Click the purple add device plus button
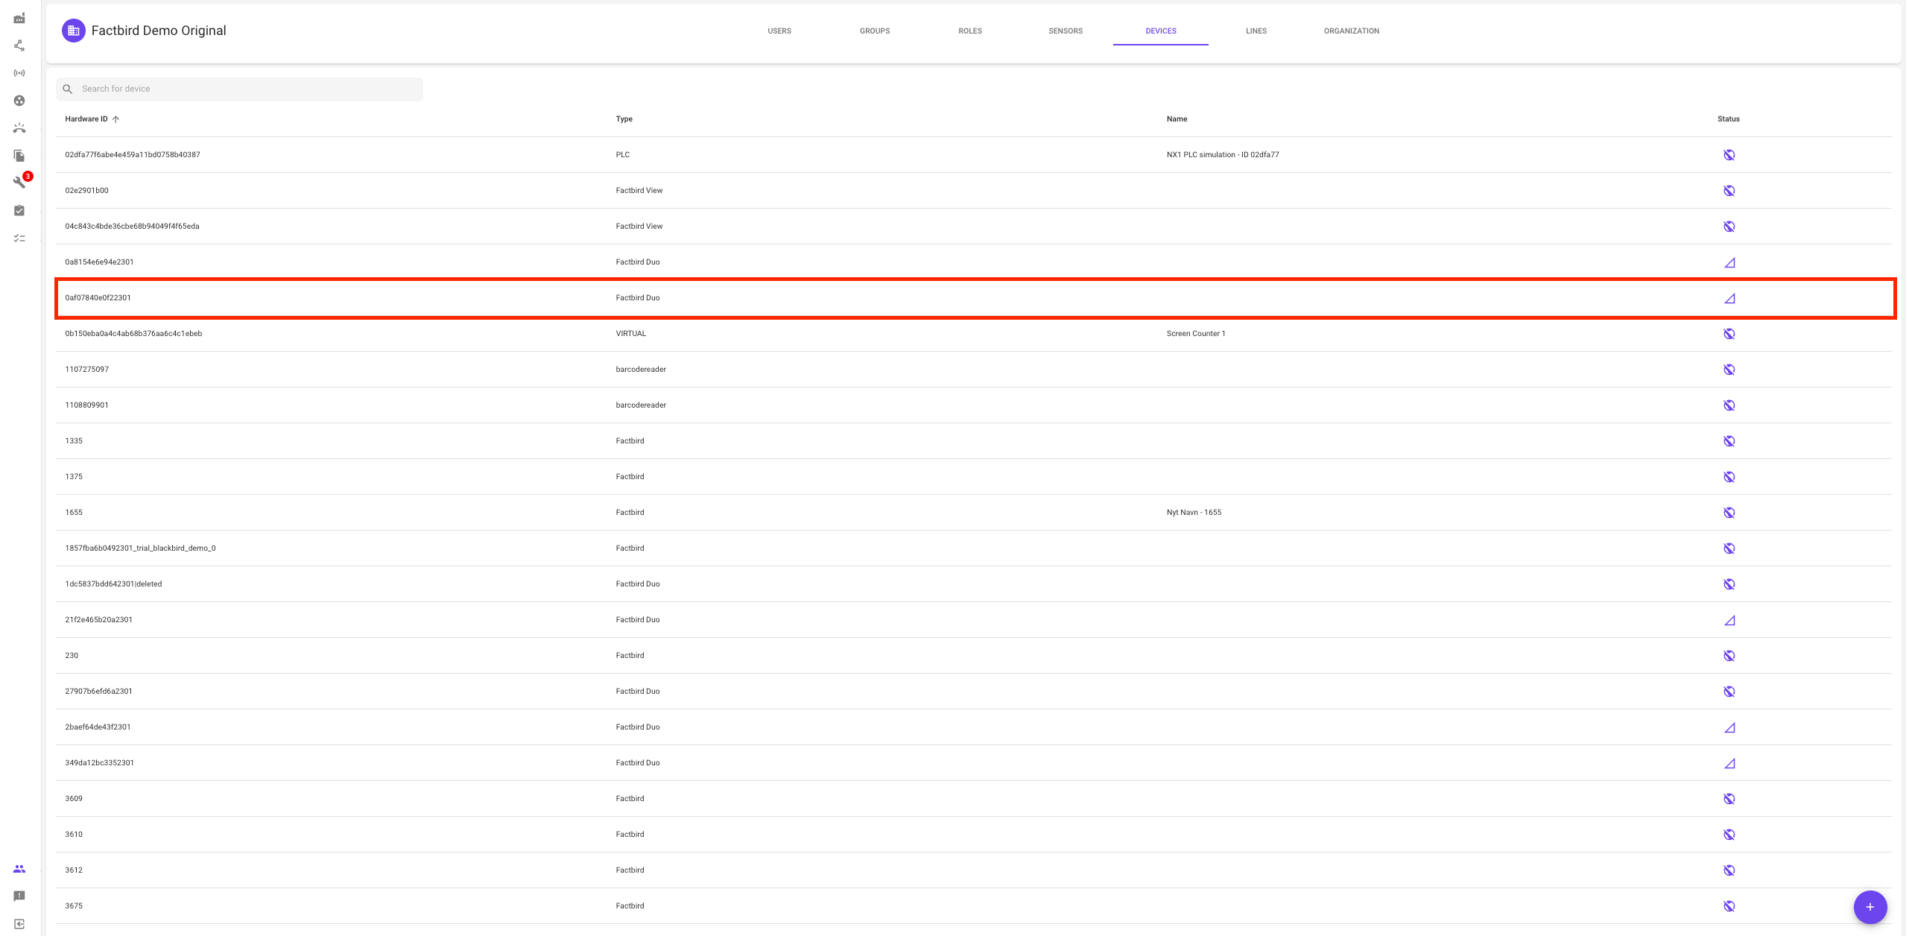Image resolution: width=1912 pixels, height=936 pixels. (x=1870, y=907)
